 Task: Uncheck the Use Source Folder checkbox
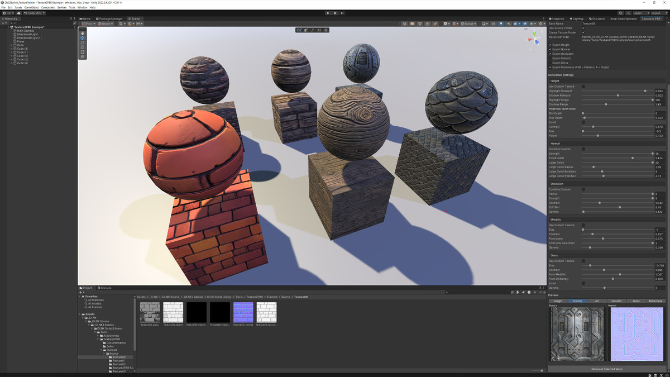tap(583, 28)
